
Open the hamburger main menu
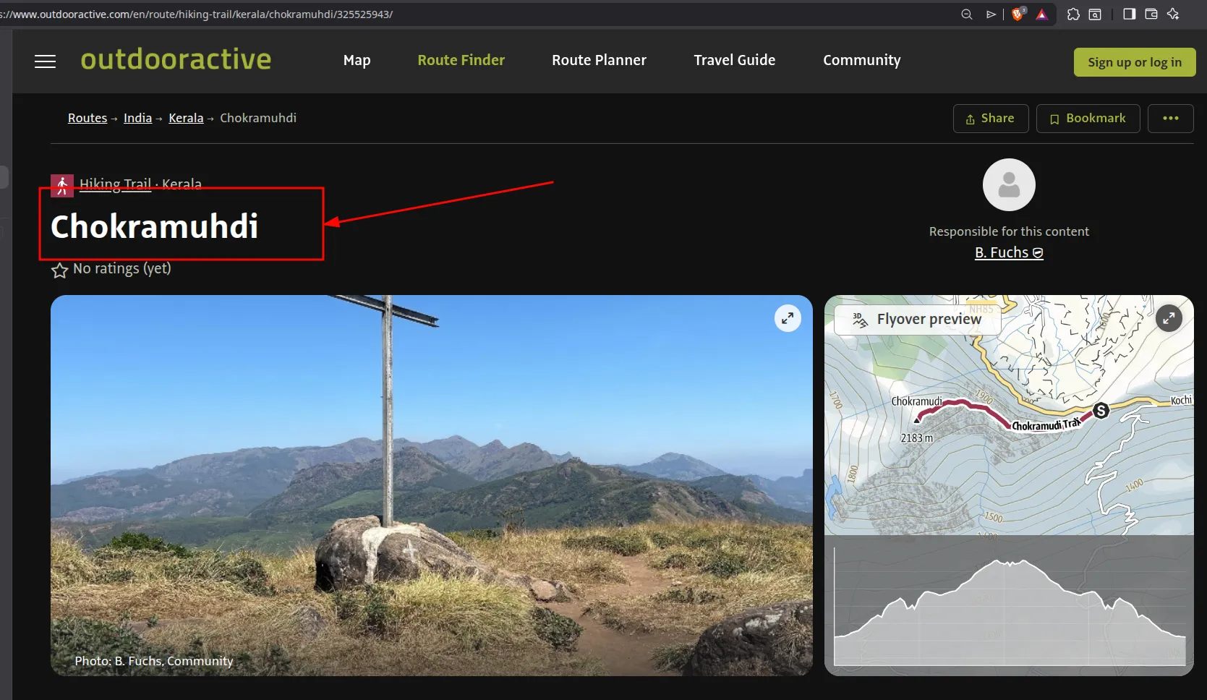(x=45, y=61)
